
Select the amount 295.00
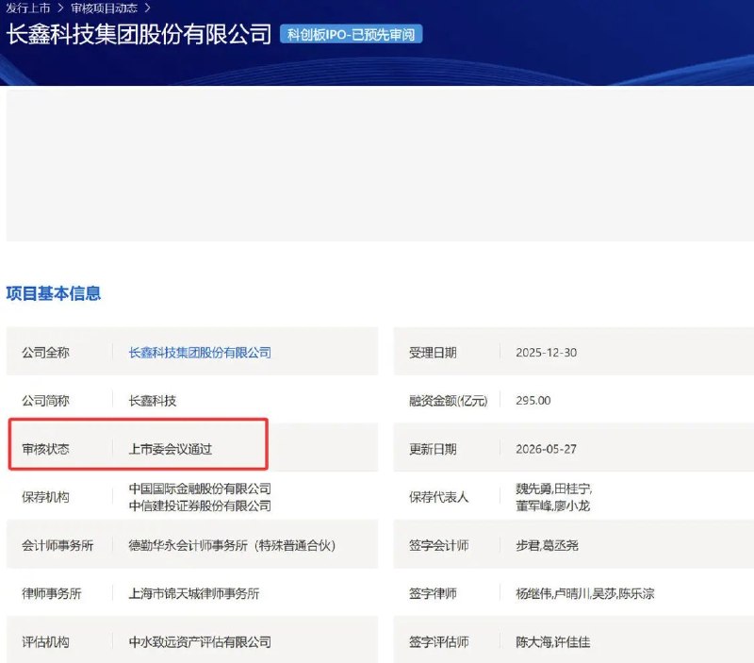(x=533, y=400)
